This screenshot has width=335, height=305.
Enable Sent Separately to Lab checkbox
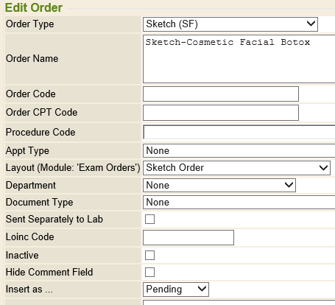(149, 219)
